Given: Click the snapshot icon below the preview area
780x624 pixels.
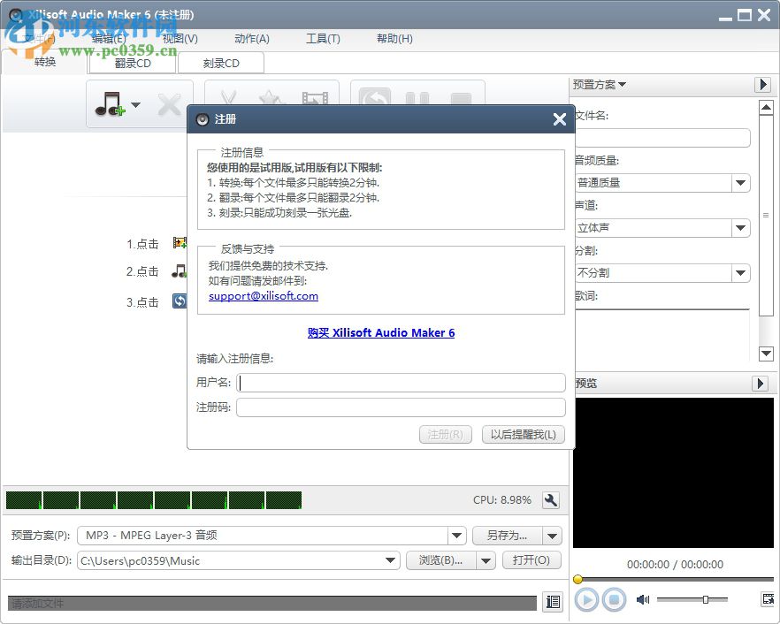Looking at the screenshot, I should (766, 598).
